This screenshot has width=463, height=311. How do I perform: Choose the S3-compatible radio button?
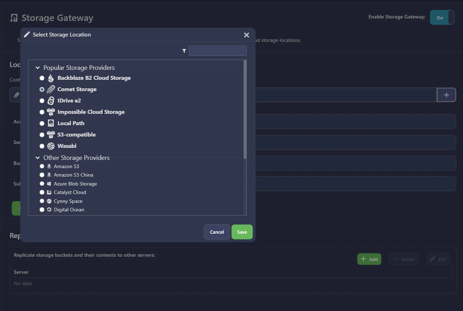coord(42,135)
